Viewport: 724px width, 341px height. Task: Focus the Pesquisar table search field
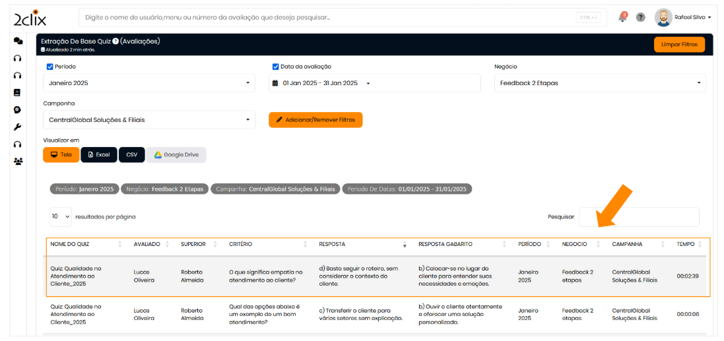638,217
